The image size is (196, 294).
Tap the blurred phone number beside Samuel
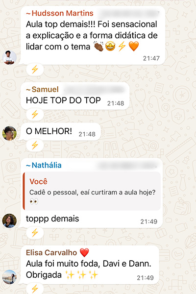pyautogui.click(x=94, y=90)
